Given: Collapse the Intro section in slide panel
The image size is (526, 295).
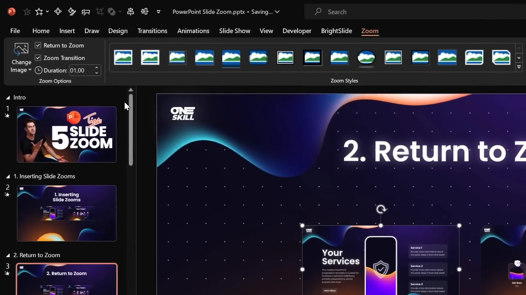Looking at the screenshot, I should tap(8, 97).
